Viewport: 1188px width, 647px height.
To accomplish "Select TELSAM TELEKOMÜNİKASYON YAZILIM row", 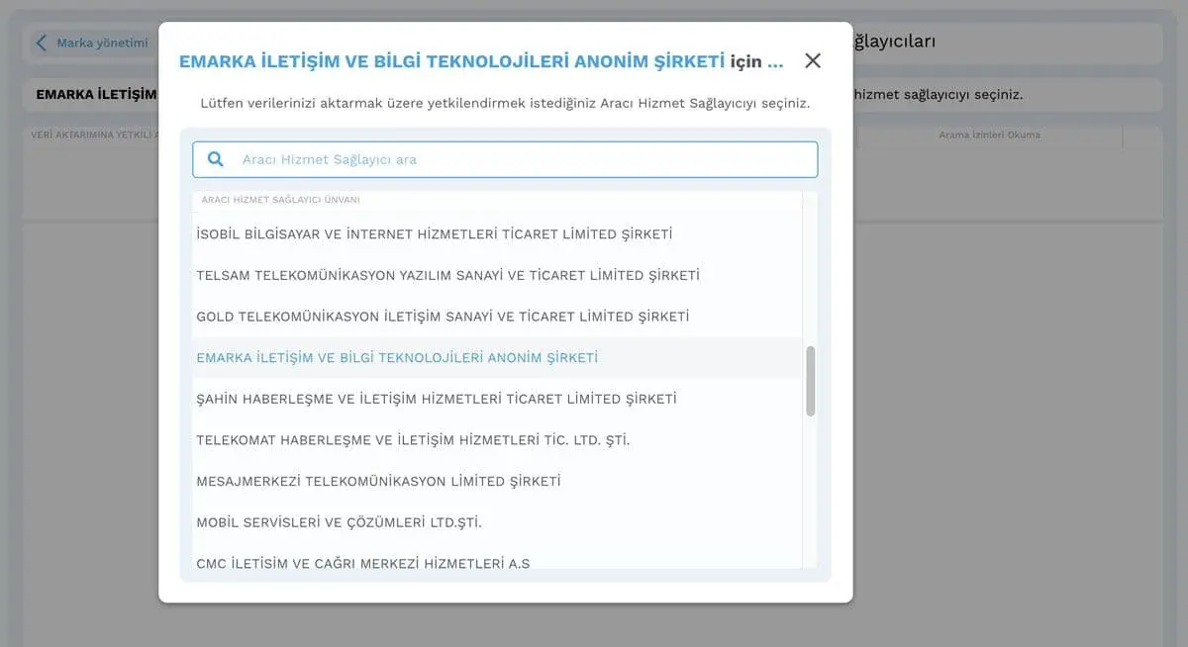I will (x=497, y=275).
